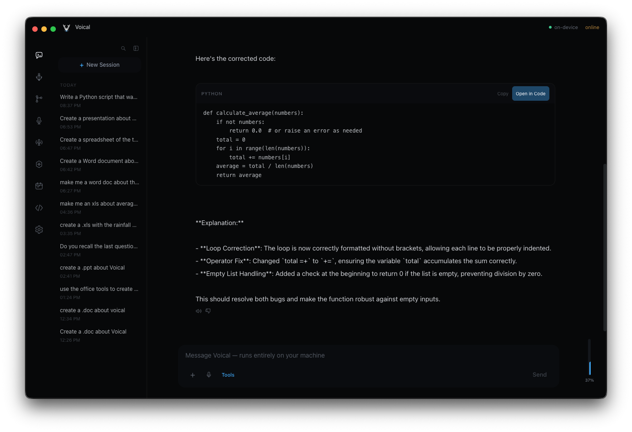Click the Empty List Handling bullet
The width and height of the screenshot is (632, 432).
[369, 274]
